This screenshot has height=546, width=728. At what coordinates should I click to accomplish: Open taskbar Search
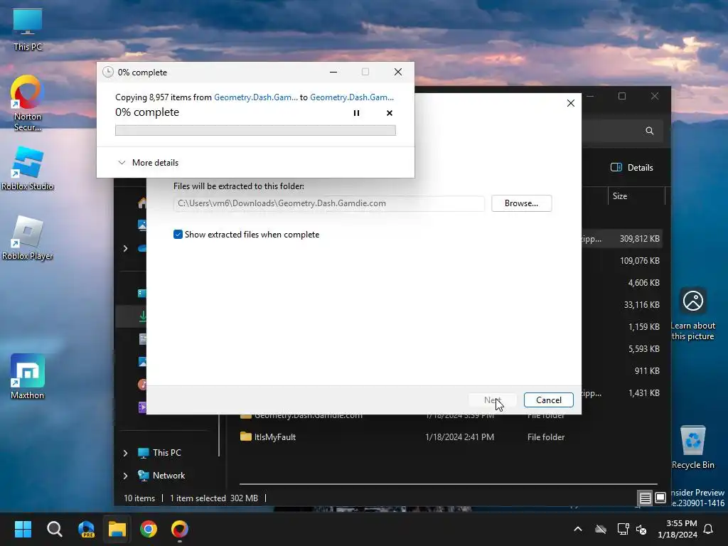coord(54,529)
